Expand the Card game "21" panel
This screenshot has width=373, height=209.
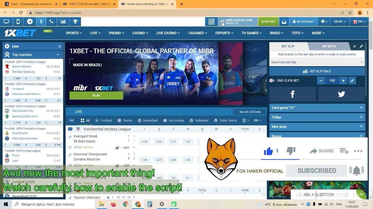coord(317,108)
